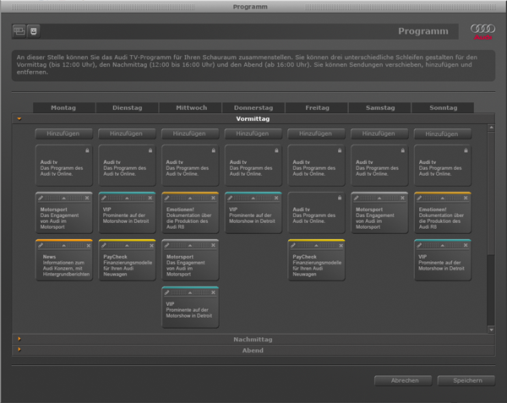Image resolution: width=507 pixels, height=403 pixels.
Task: Click Montag's locked Audi tv card
Action: pos(63,165)
